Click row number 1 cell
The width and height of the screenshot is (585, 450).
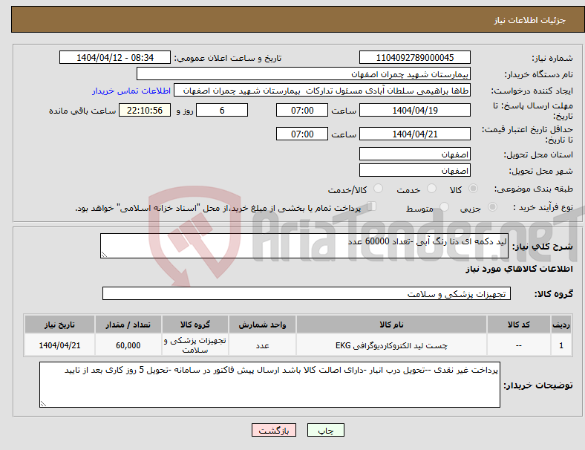coord(561,345)
